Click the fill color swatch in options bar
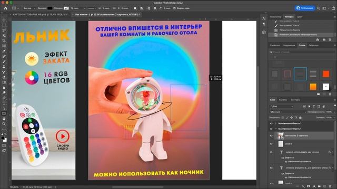Image resolution: width=337 pixels, height=189 pixels. tap(50, 8)
